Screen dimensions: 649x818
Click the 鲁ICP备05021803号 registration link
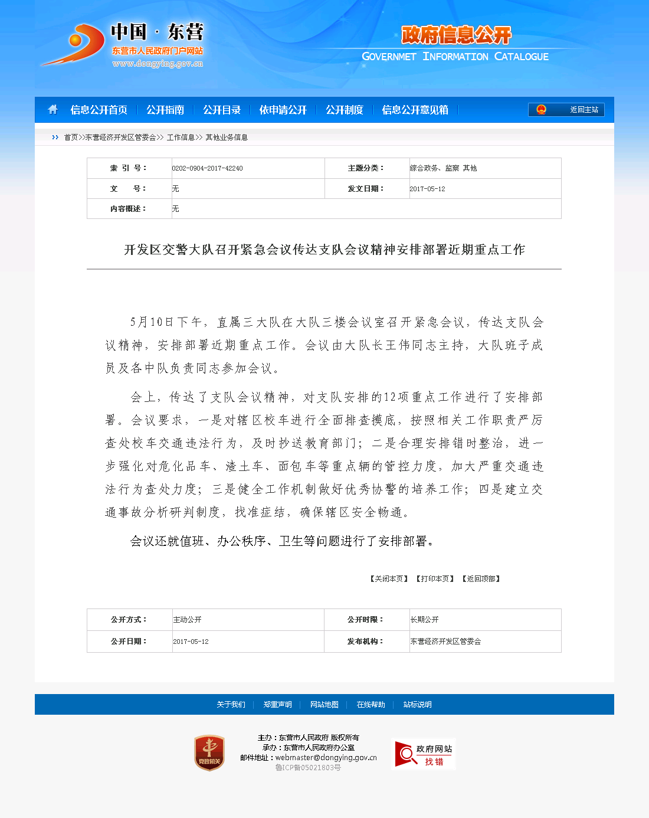(308, 768)
